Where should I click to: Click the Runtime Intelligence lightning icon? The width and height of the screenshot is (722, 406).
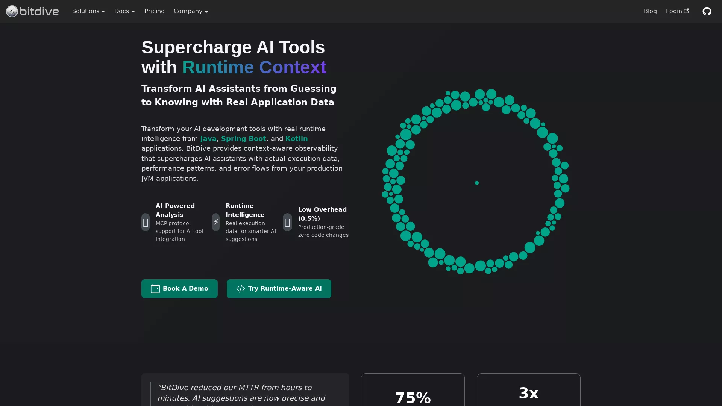click(215, 222)
